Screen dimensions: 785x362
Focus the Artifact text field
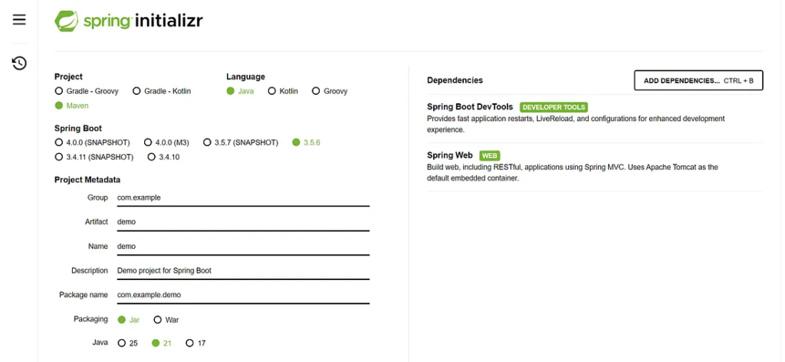tap(242, 222)
